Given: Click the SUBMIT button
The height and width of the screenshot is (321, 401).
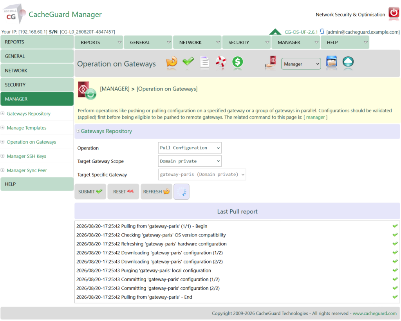Looking at the screenshot, I should tap(90, 192).
